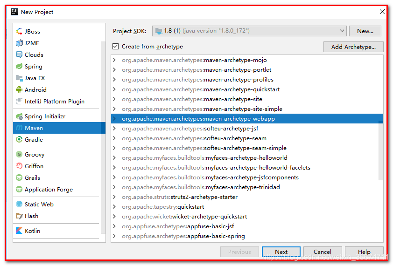The image size is (393, 266).
Task: Close the New Project dialog
Action: tap(382, 12)
